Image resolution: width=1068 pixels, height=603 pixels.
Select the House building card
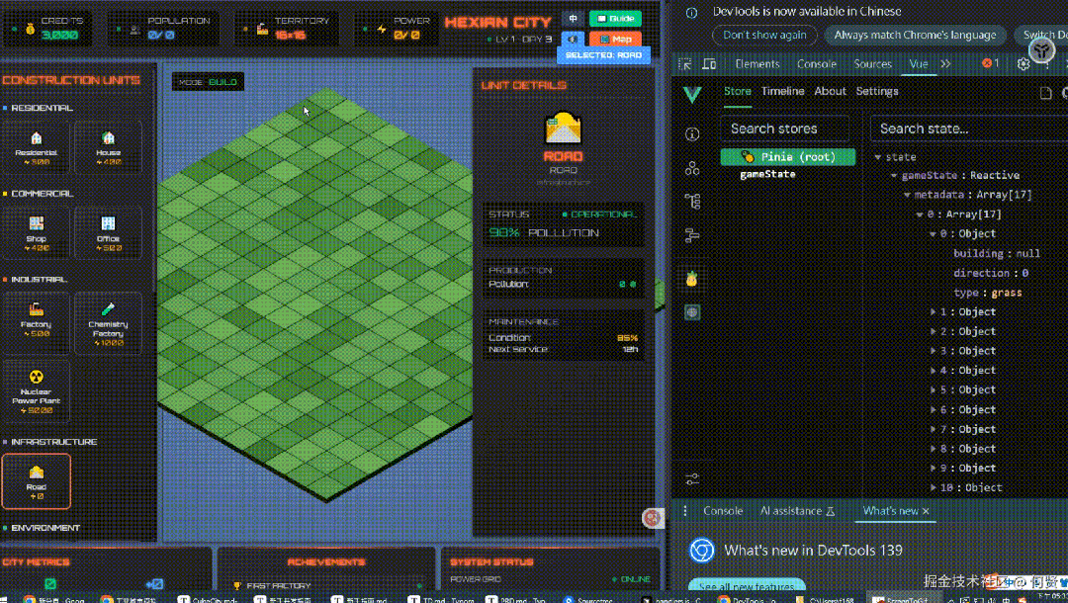[109, 147]
